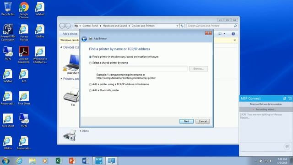Open the Access Florida shortcut

tap(24, 33)
